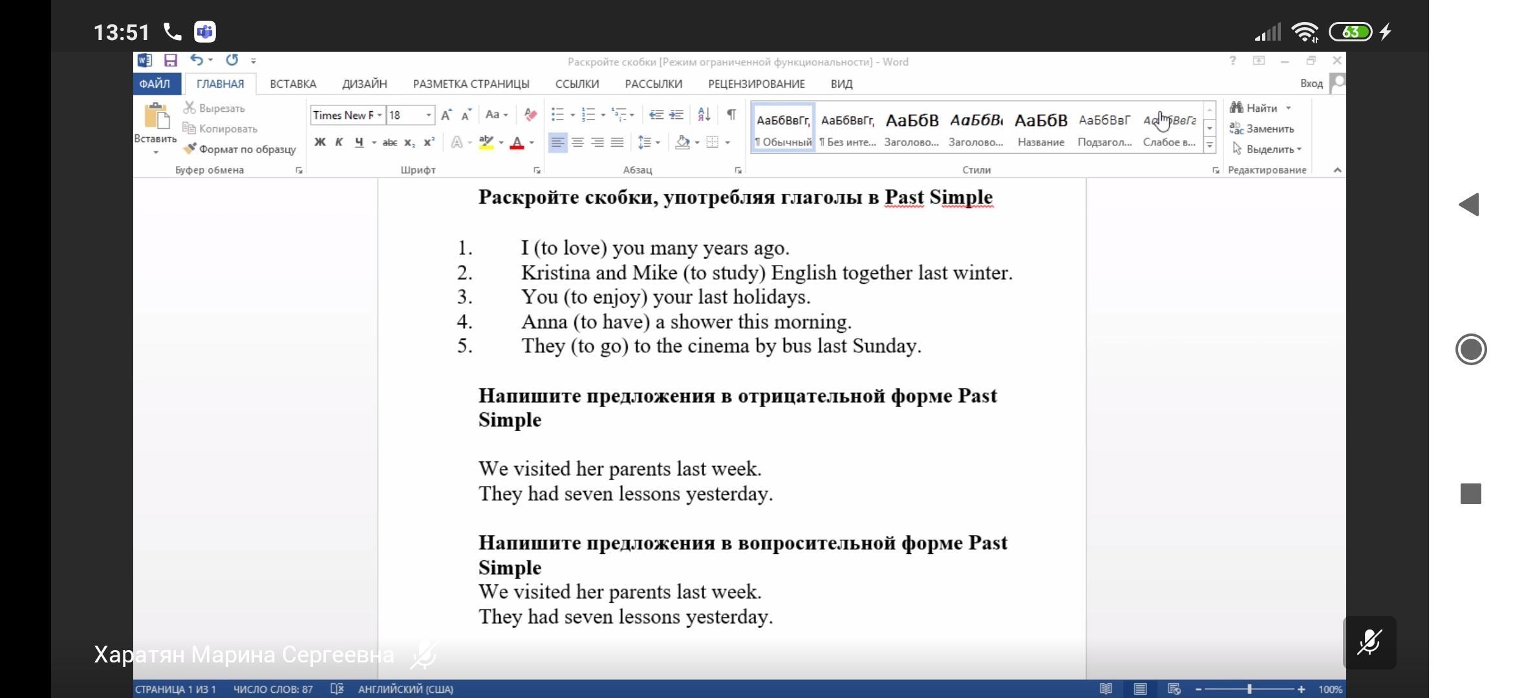This screenshot has width=1513, height=698.
Task: Click the zoom slider handle in status bar
Action: click(1249, 689)
